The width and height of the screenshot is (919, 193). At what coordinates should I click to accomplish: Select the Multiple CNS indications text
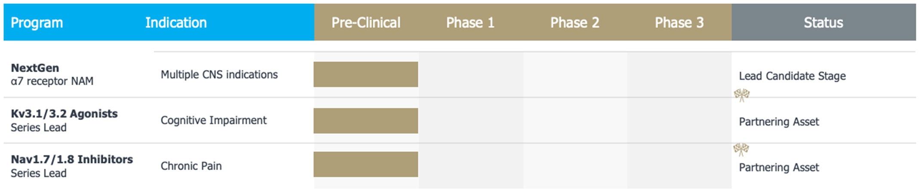coord(219,75)
